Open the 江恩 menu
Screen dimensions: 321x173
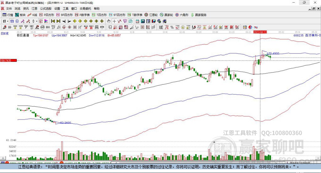point(34,8)
